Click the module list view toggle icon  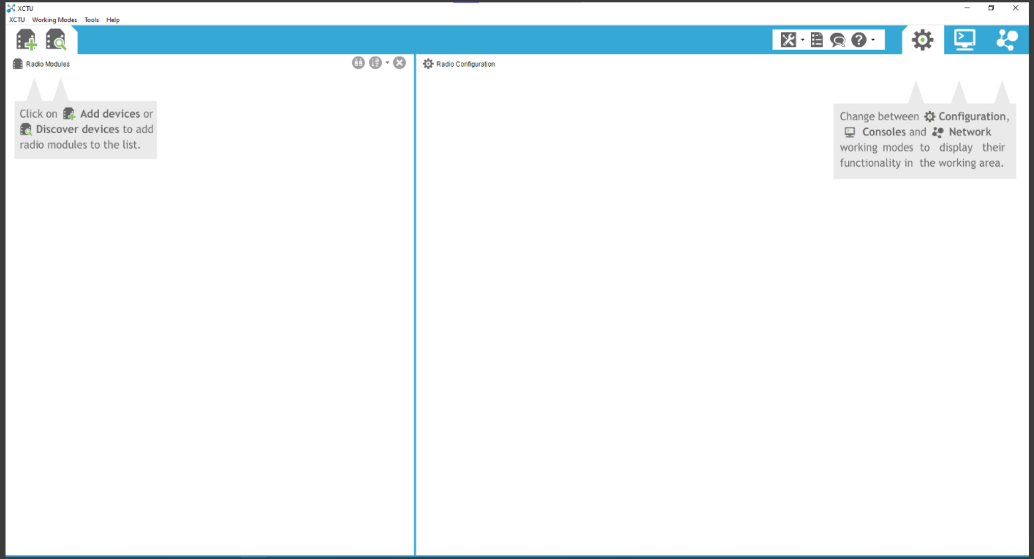(x=358, y=63)
